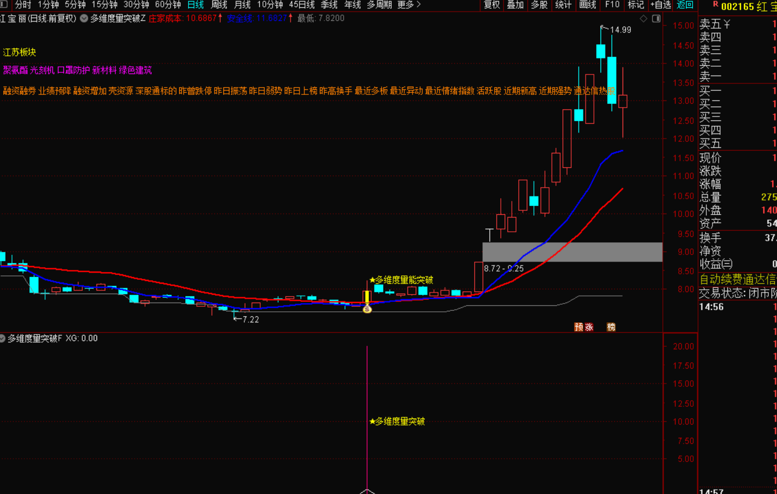Click the gray 8.72-9.25 price zone
This screenshot has width=777, height=494.
pyautogui.click(x=572, y=252)
